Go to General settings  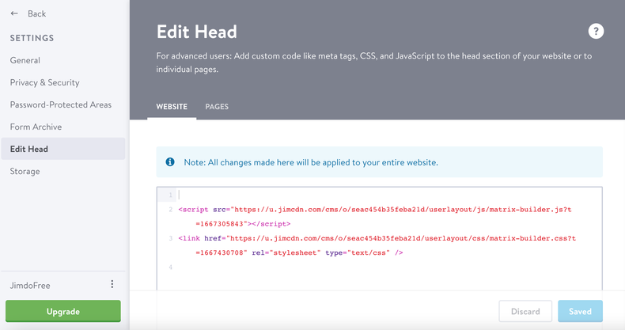pyautogui.click(x=25, y=60)
